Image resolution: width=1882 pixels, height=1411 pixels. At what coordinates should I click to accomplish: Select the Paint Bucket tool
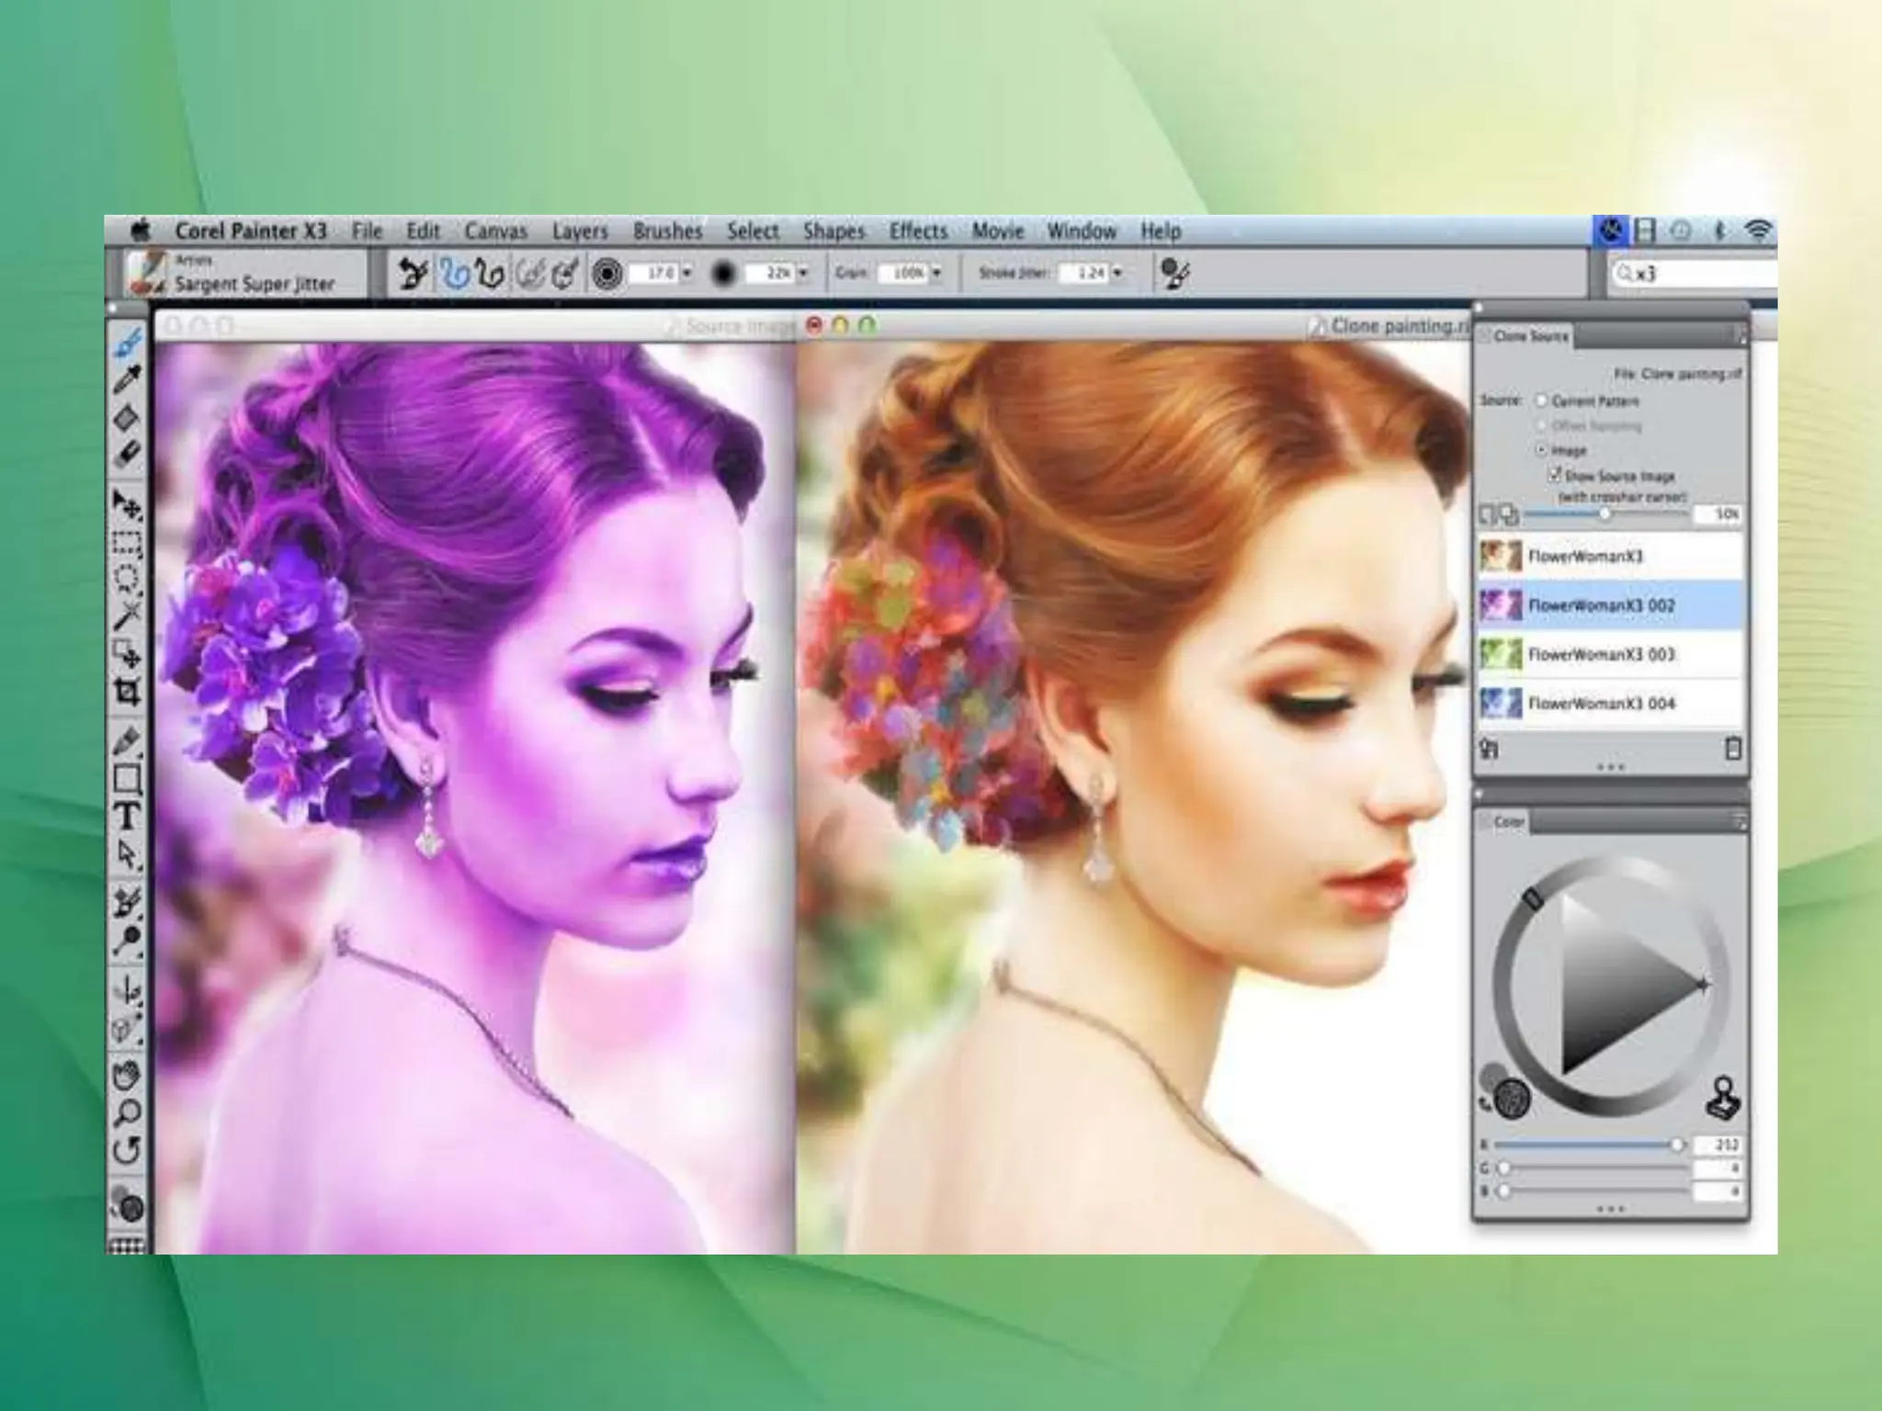pyautogui.click(x=127, y=418)
